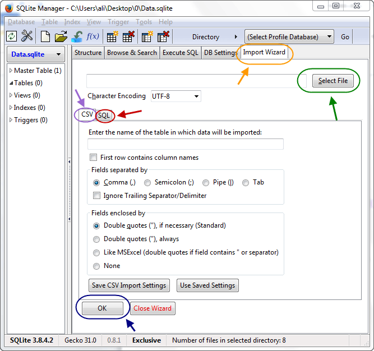The width and height of the screenshot is (374, 351).
Task: Open the Index menu
Action: point(72,22)
